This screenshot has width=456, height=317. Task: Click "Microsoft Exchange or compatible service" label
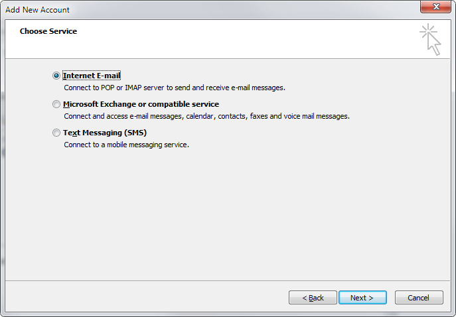[141, 104]
